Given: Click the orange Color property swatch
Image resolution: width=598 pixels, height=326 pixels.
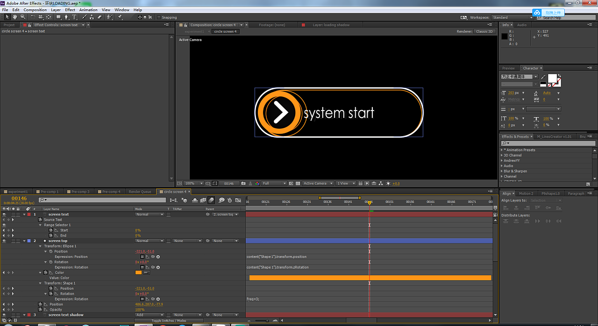Looking at the screenshot, I should [138, 273].
